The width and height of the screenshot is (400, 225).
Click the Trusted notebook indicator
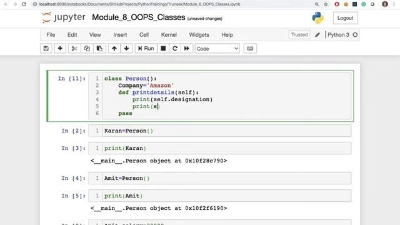point(299,34)
